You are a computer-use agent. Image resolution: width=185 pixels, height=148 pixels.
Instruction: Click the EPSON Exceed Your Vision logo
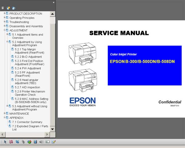click(x=83, y=102)
